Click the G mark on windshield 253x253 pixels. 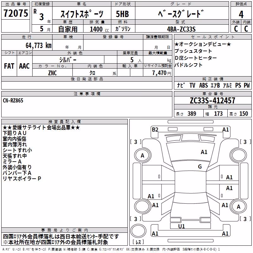[200, 167]
